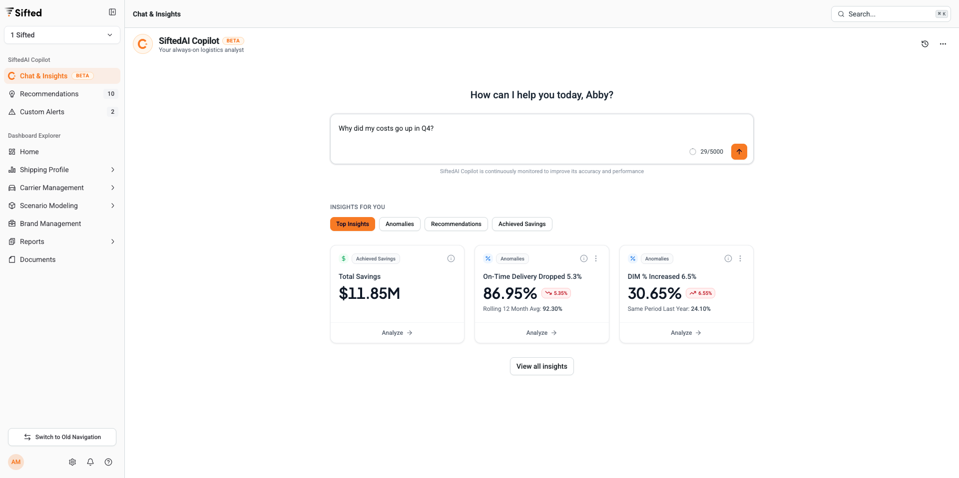
Task: Open settings gear icon
Action: pos(72,462)
